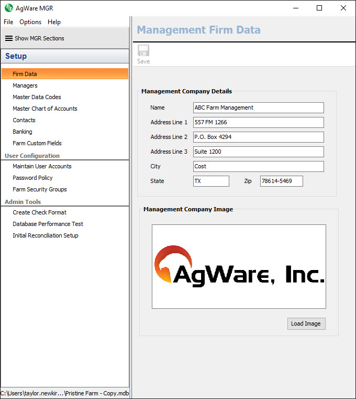Image resolution: width=356 pixels, height=399 pixels.
Task: Open the File menu
Action: coord(8,22)
